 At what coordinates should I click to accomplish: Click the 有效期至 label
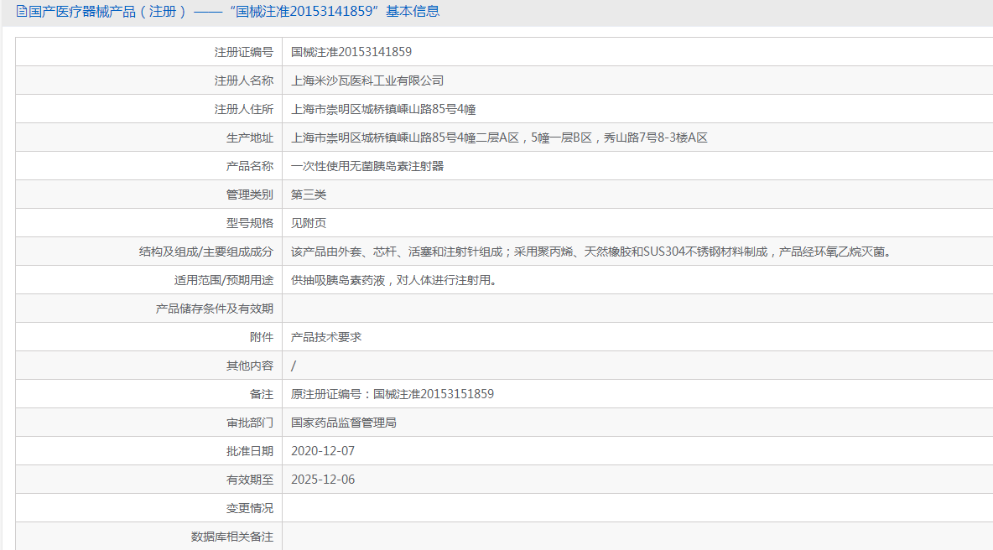250,479
